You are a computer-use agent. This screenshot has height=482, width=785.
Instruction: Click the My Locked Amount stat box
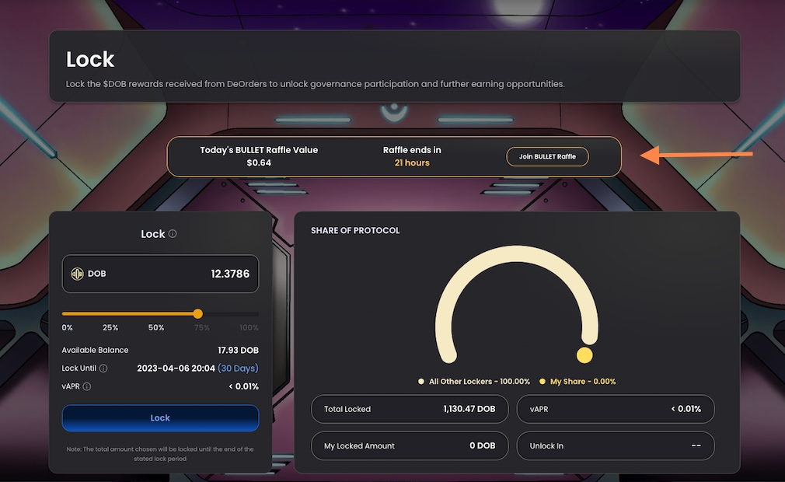410,445
